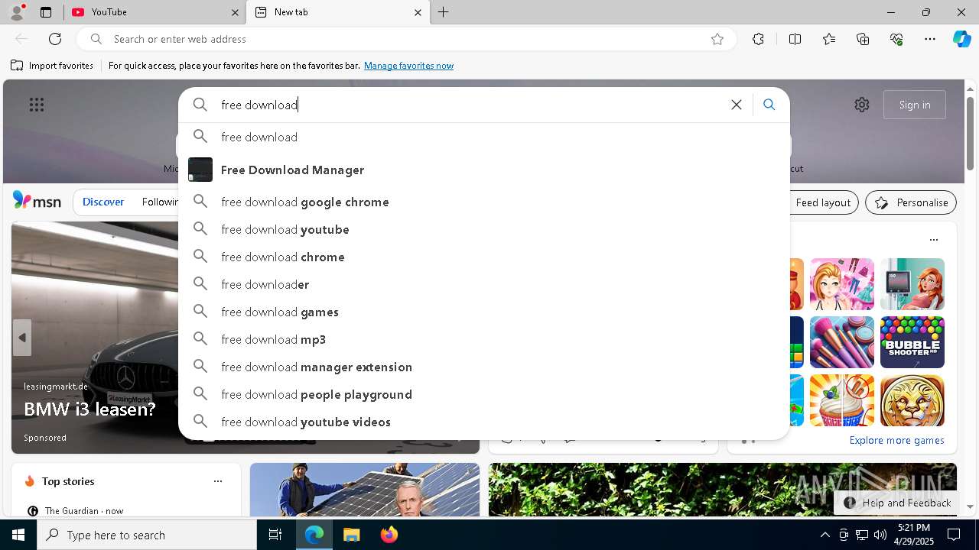Open the app launcher grid icon
The height and width of the screenshot is (550, 979).
[37, 105]
